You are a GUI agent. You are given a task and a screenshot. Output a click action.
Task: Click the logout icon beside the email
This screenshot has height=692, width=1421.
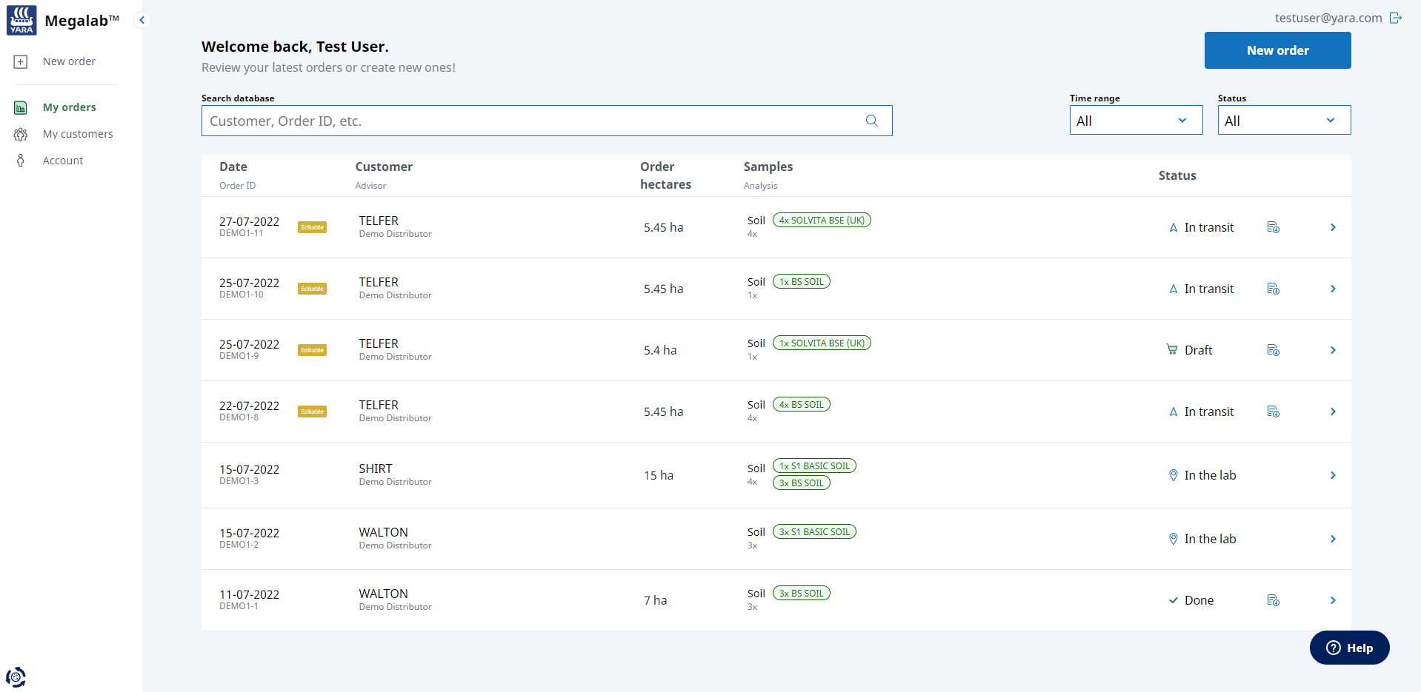point(1396,18)
